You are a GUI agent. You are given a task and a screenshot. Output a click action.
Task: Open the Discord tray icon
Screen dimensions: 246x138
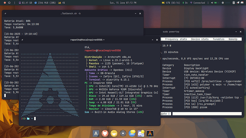coord(242,2)
